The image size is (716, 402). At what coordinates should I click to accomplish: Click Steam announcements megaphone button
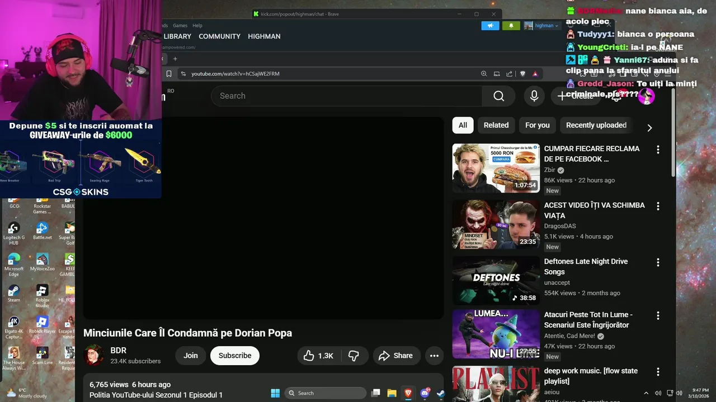490,26
